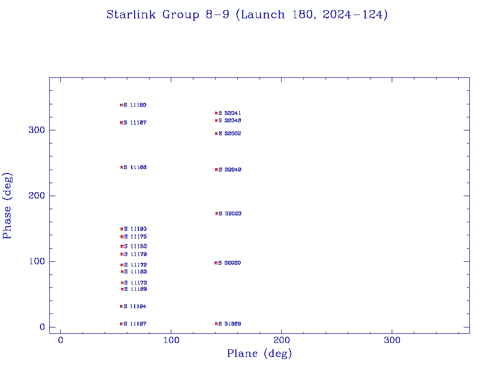Click the 200 tick on Phase axis
This screenshot has height=371, width=494.
(x=37, y=196)
